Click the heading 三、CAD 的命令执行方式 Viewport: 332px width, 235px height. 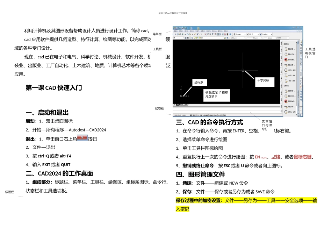click(x=209, y=122)
